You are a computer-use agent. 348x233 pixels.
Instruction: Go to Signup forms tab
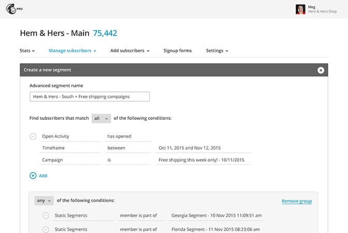click(177, 51)
